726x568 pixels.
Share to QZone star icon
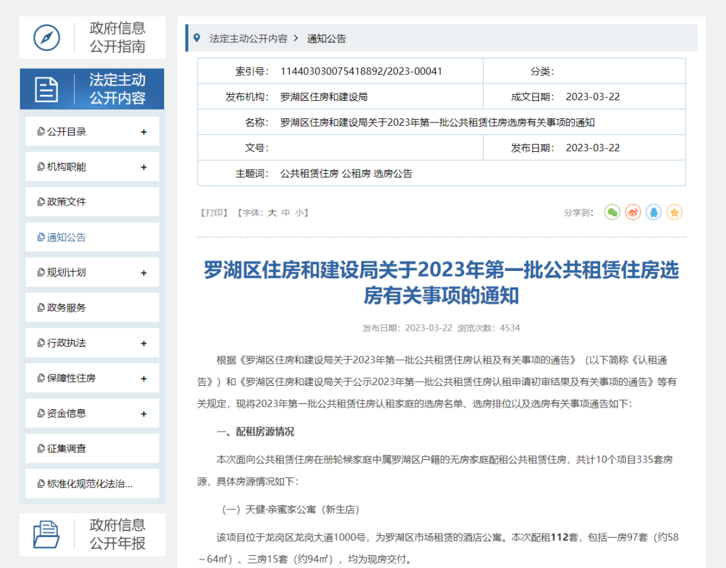pyautogui.click(x=674, y=212)
